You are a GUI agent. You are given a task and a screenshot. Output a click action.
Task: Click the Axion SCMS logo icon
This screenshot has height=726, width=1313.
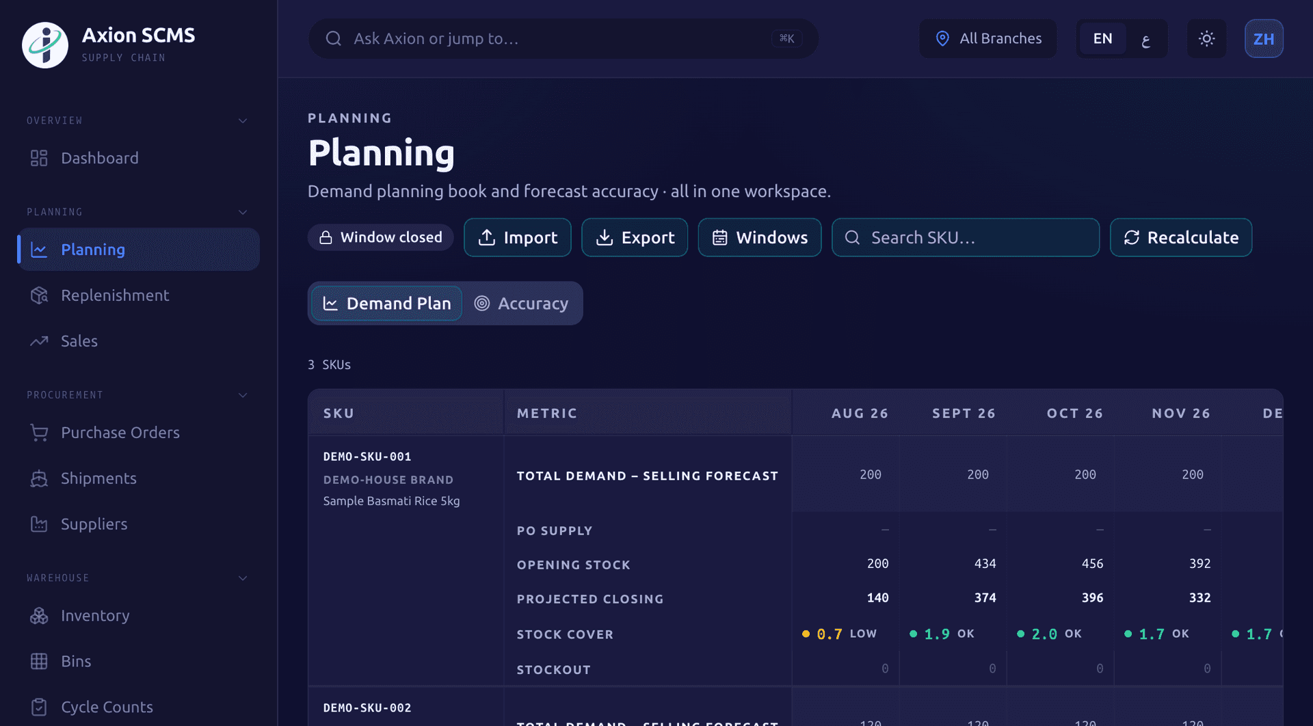[x=45, y=45]
